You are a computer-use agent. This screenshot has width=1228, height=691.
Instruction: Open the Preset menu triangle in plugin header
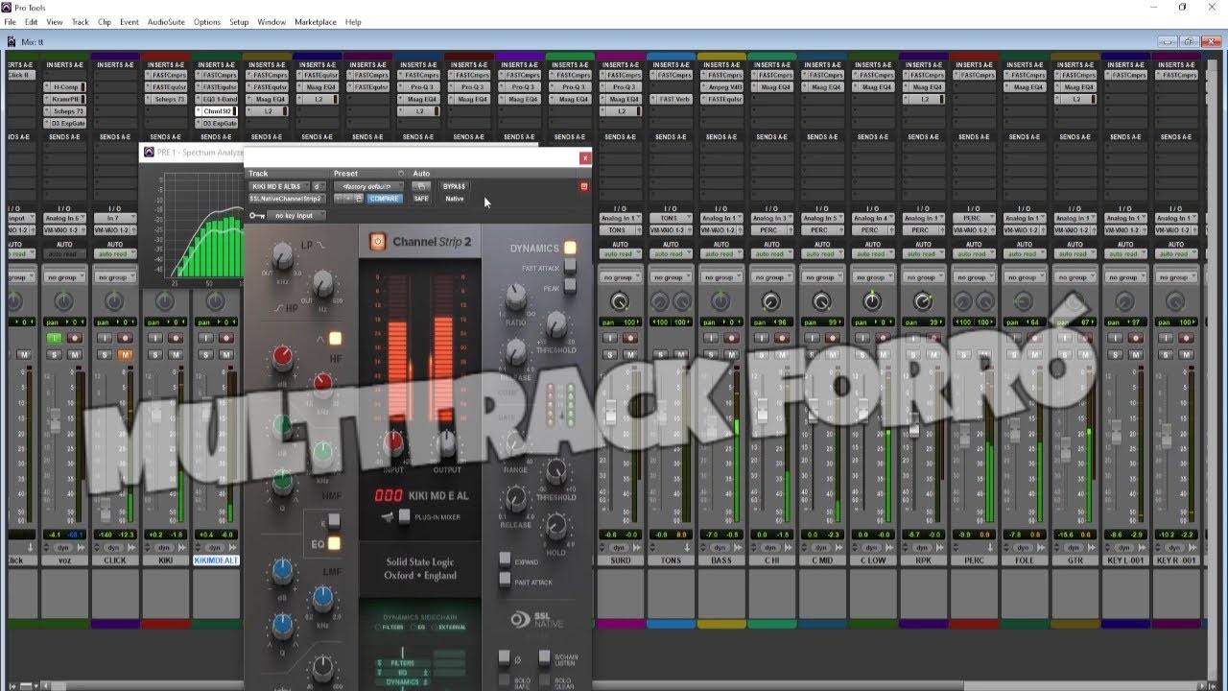[x=401, y=174]
